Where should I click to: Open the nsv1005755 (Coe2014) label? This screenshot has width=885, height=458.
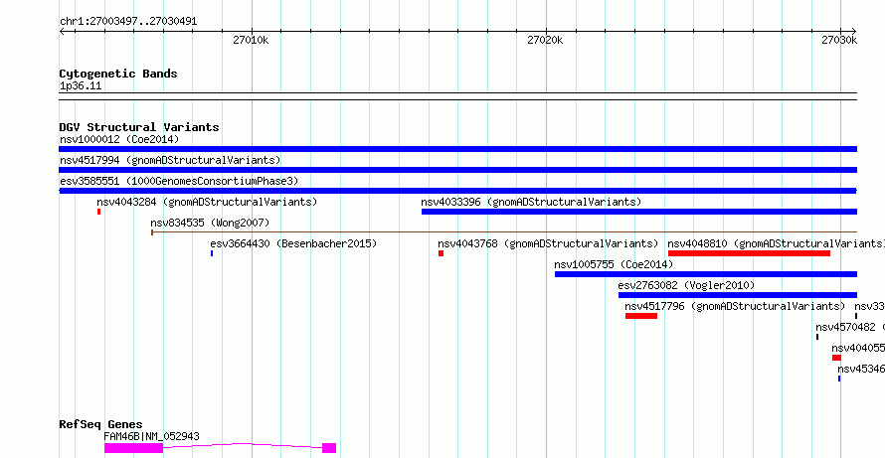[x=614, y=264]
